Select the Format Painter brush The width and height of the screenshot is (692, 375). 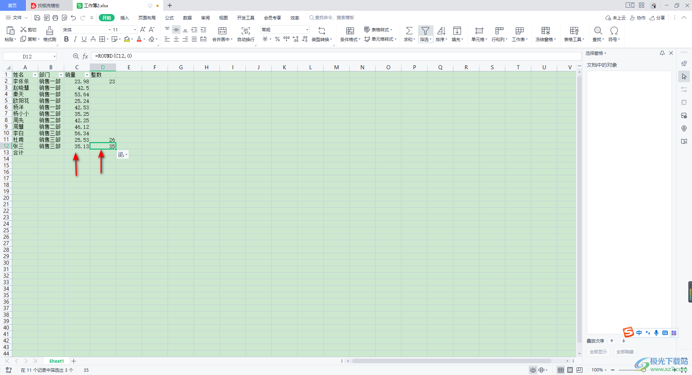50,30
